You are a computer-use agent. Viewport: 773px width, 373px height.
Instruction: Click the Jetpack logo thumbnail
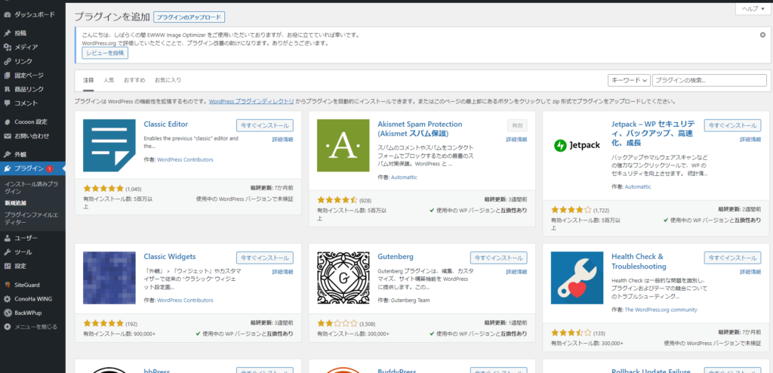(577, 146)
